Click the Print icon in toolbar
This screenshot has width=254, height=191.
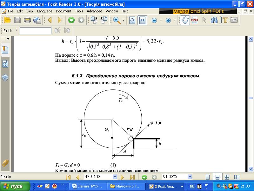click(x=27, y=20)
